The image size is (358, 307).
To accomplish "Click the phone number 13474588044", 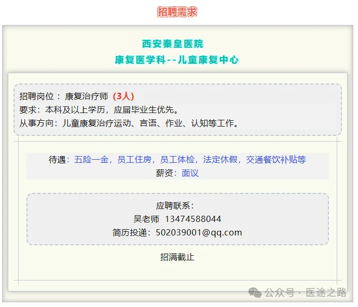I will click(x=193, y=219).
